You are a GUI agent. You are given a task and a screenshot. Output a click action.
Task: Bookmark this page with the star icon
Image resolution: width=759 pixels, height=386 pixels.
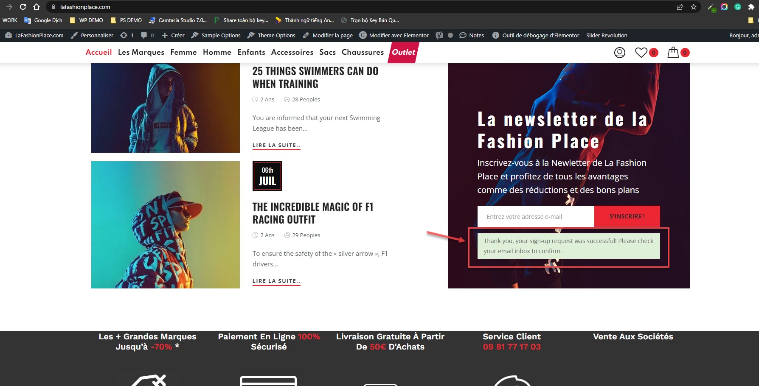tap(694, 7)
